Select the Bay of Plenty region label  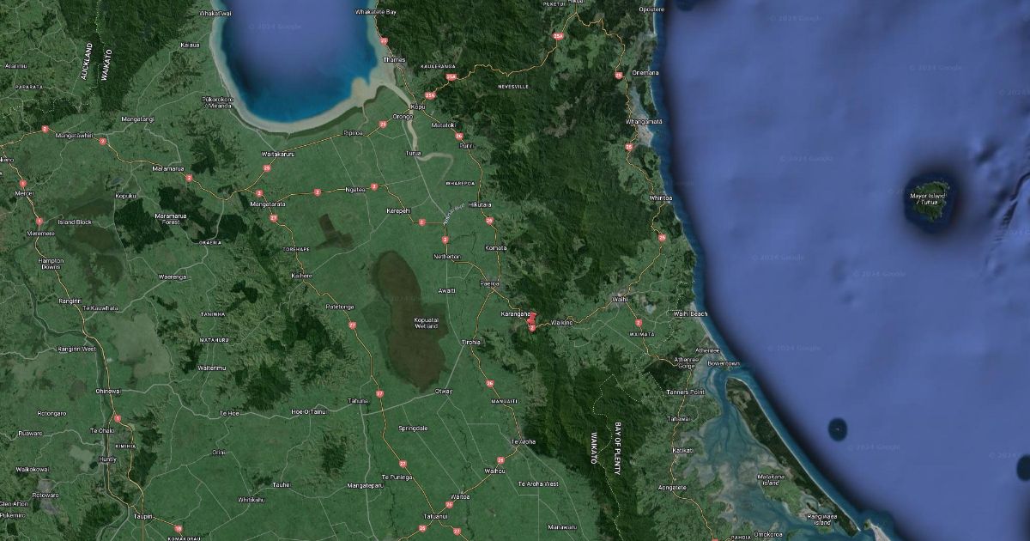[617, 448]
